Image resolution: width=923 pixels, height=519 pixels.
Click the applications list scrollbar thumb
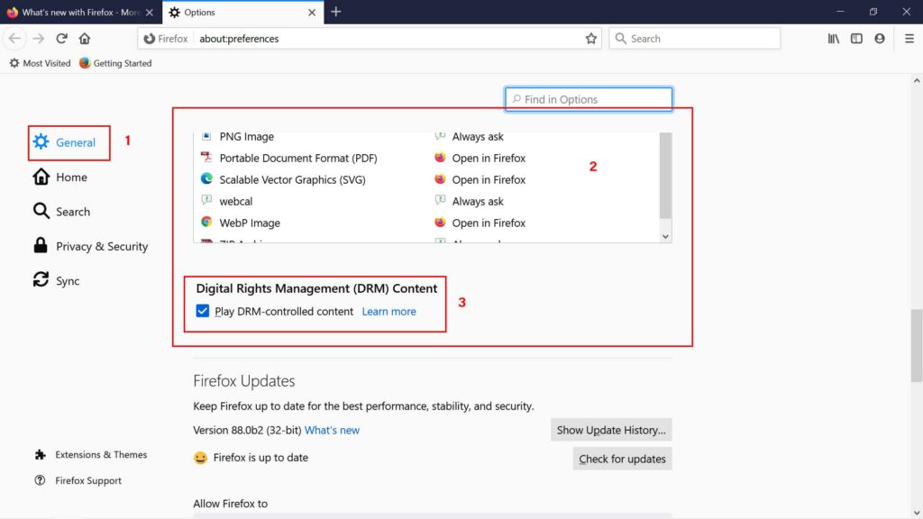pos(665,176)
